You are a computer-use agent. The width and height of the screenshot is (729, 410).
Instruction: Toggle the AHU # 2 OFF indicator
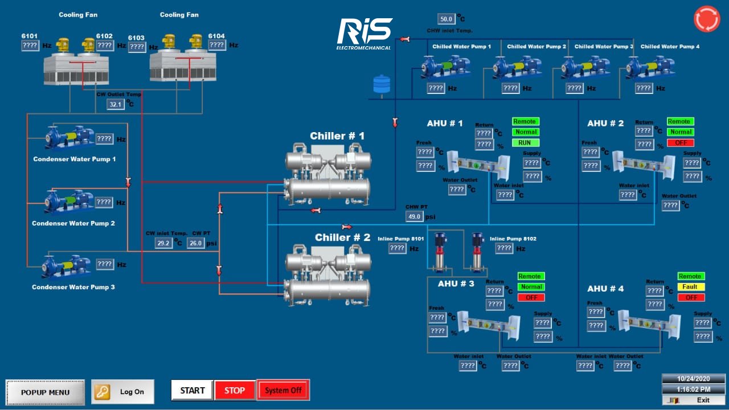(681, 143)
